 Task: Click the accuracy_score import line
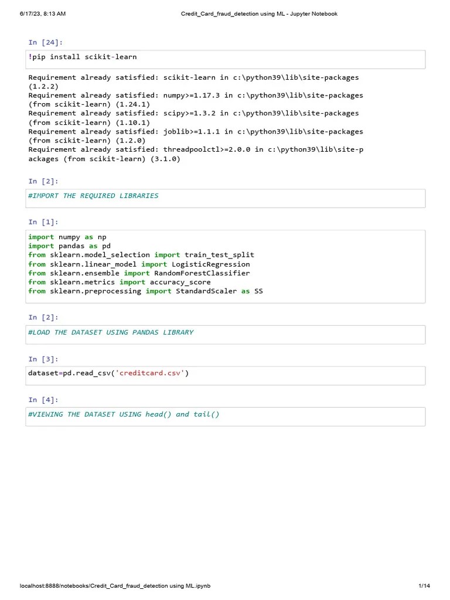pos(120,282)
